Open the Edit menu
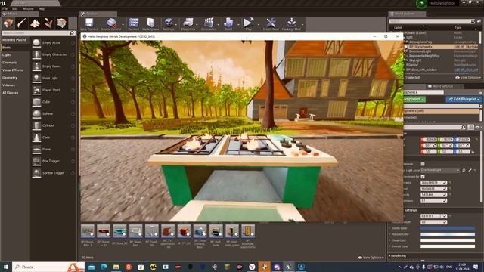The height and width of the screenshot is (272, 484). click(15, 8)
